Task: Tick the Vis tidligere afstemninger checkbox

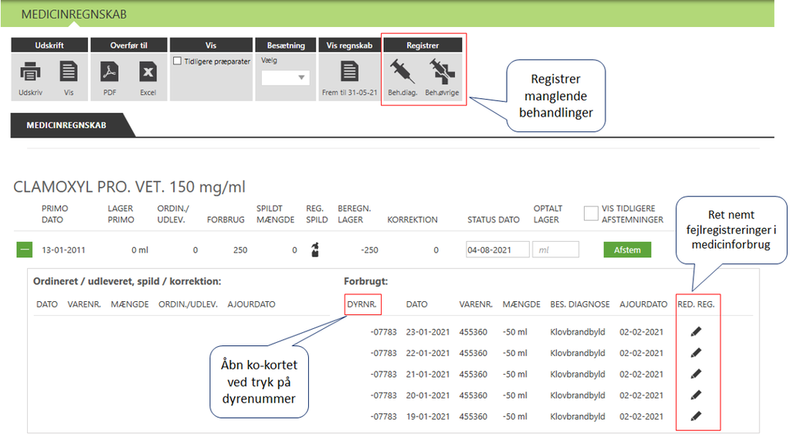Action: (591, 213)
